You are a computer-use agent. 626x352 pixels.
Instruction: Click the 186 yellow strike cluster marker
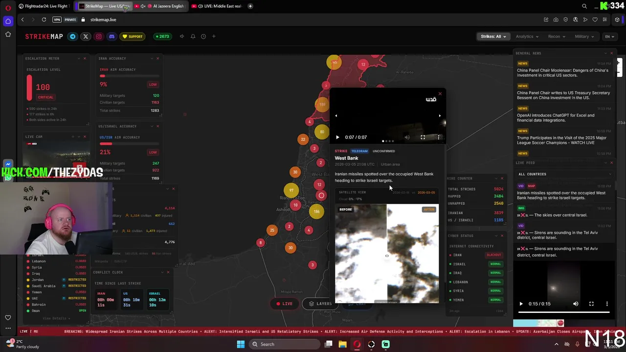pos(316,212)
